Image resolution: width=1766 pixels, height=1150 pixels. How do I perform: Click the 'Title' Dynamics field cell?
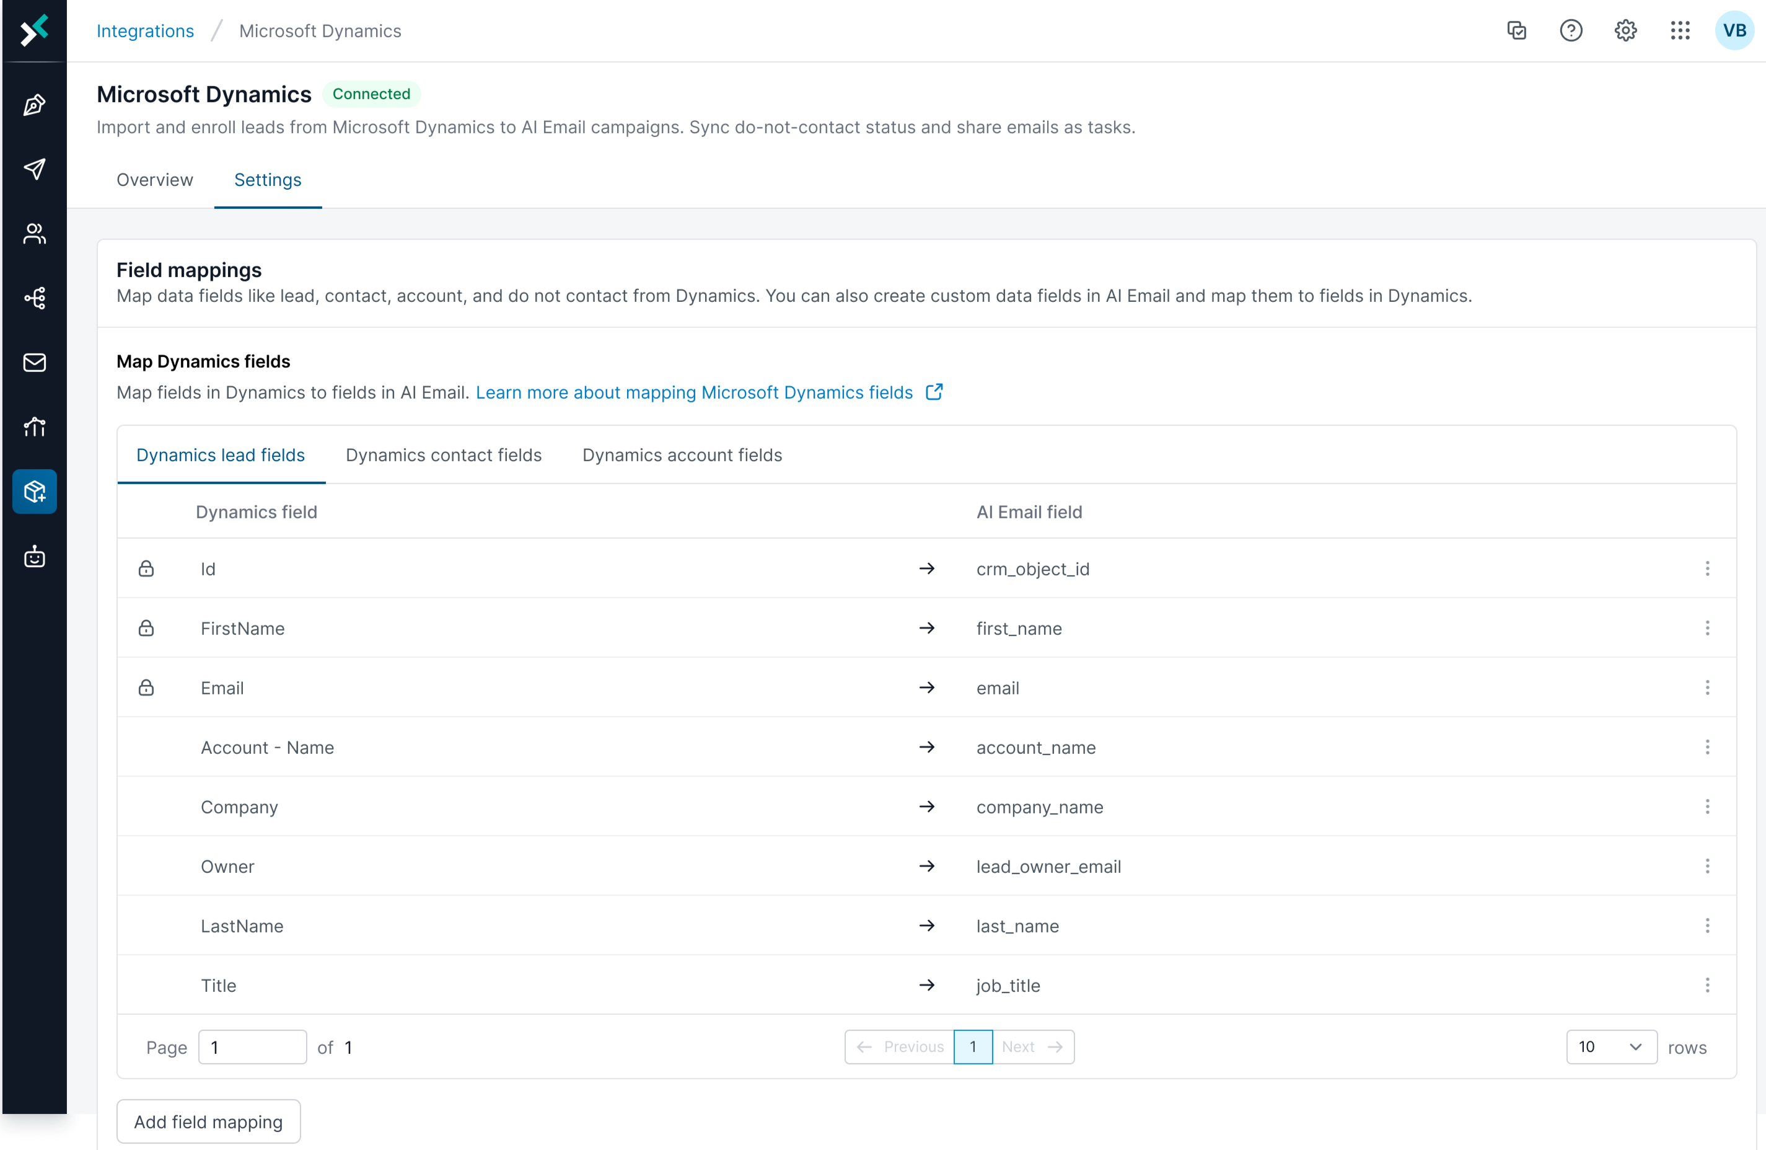point(219,985)
